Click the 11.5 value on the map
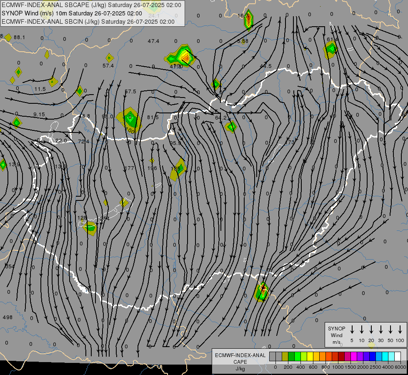The width and height of the screenshot is (408, 375). [40, 89]
